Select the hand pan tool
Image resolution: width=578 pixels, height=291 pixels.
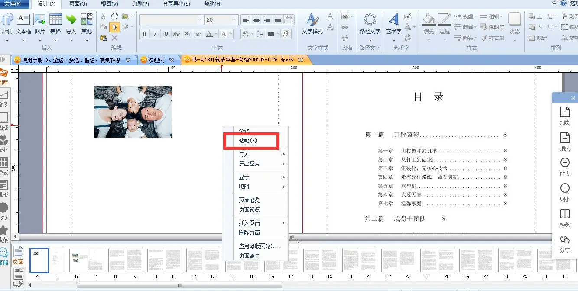(114, 16)
